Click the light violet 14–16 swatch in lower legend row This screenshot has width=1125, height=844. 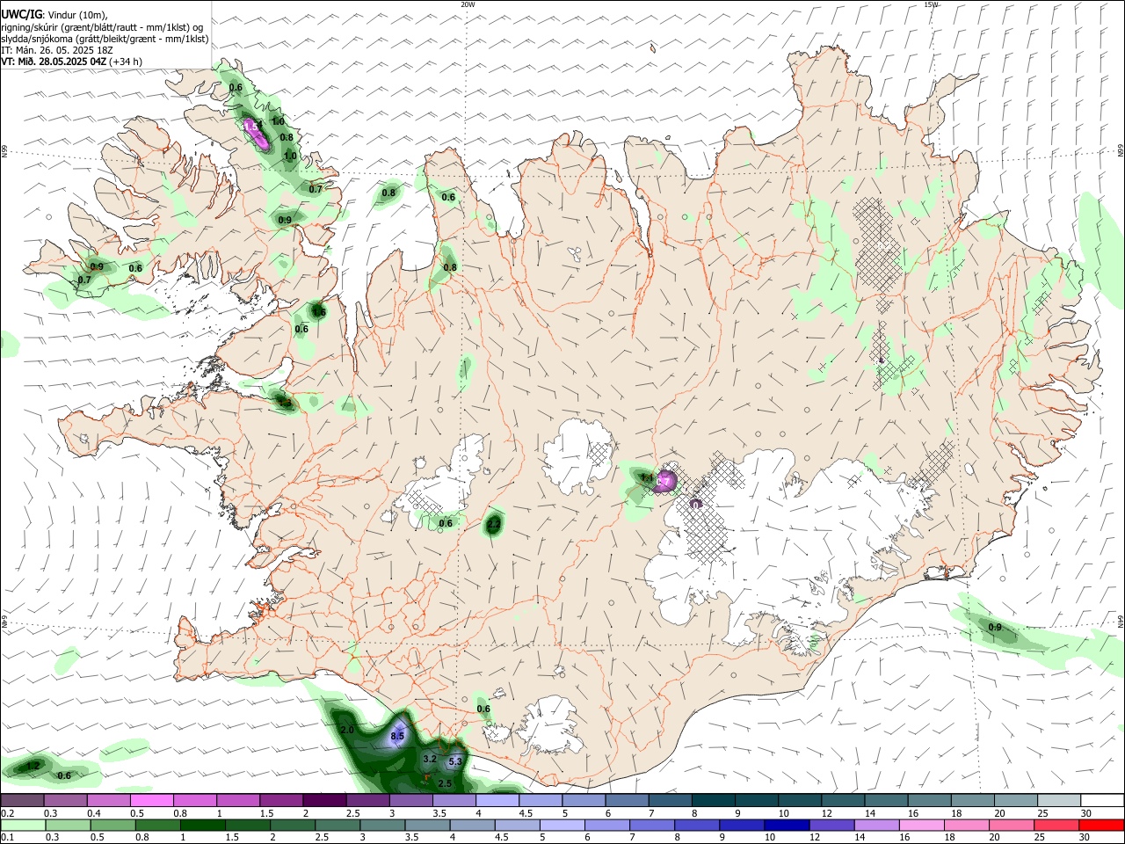875,826
